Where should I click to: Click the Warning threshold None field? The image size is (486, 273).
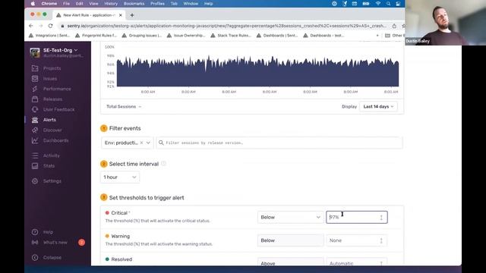click(x=357, y=240)
